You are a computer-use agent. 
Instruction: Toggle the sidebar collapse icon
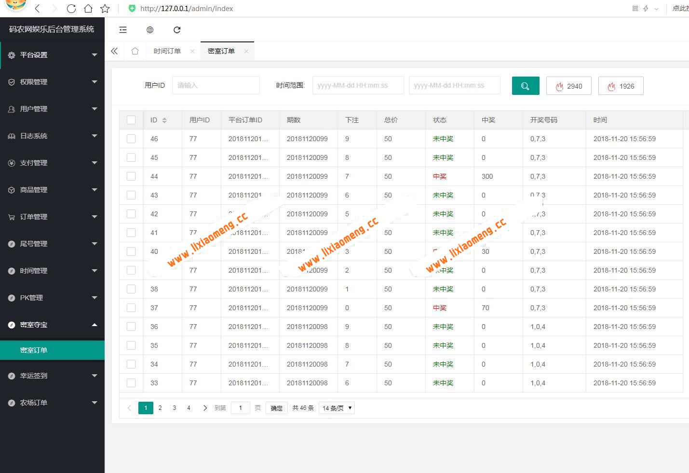click(x=123, y=30)
